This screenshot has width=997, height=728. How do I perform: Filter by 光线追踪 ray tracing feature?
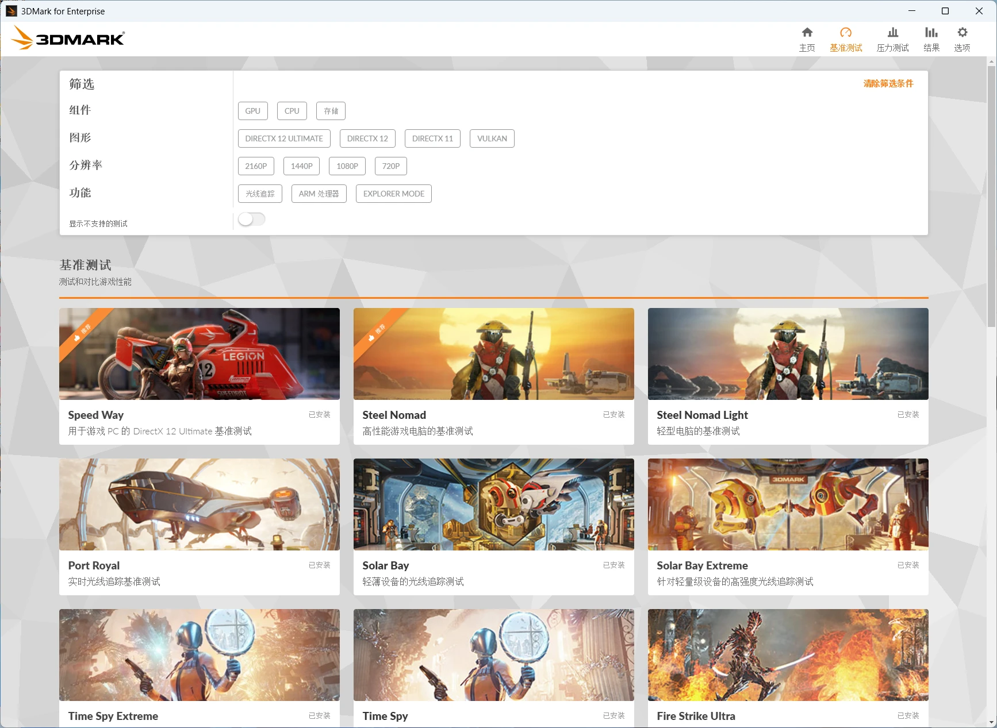(x=260, y=194)
